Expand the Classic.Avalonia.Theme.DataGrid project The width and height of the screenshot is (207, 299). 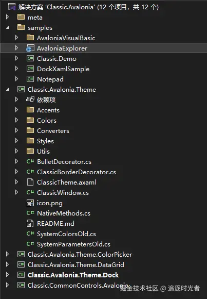[7, 264]
